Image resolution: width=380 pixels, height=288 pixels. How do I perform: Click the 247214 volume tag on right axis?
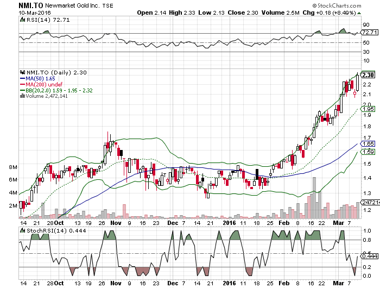tap(370, 202)
